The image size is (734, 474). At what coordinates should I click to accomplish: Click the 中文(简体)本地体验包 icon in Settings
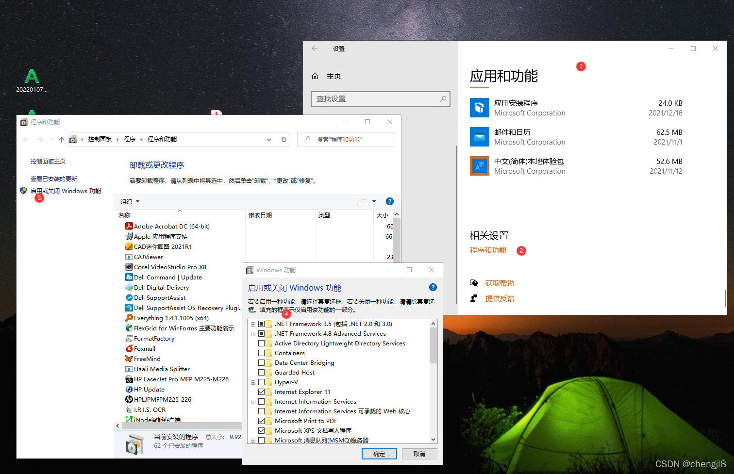coord(480,166)
